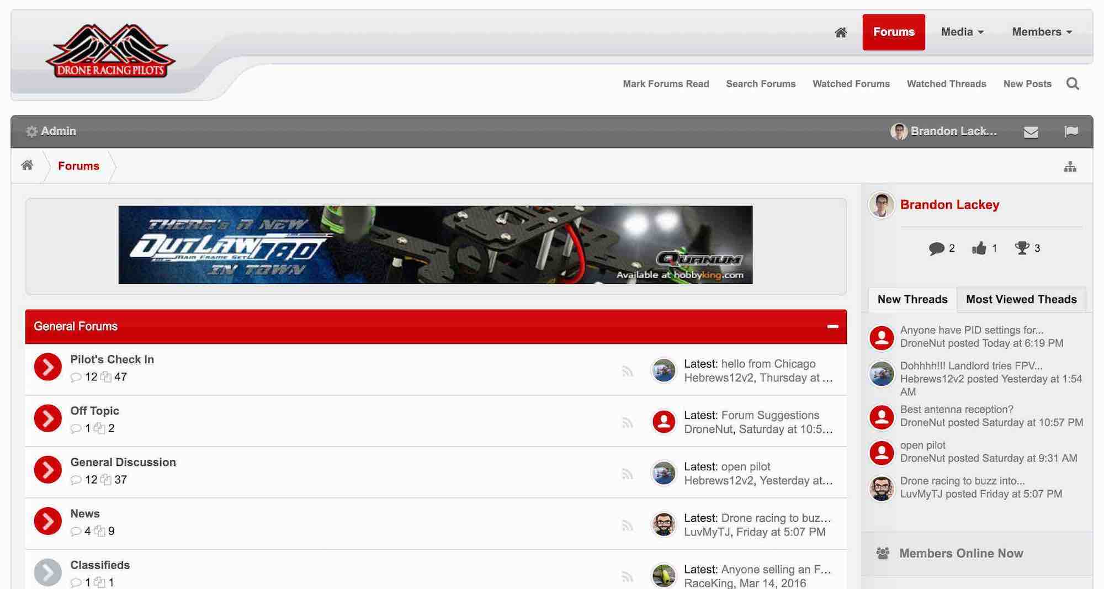Click avatar beside Pilot's Check In latest post
The width and height of the screenshot is (1104, 589).
pos(664,370)
